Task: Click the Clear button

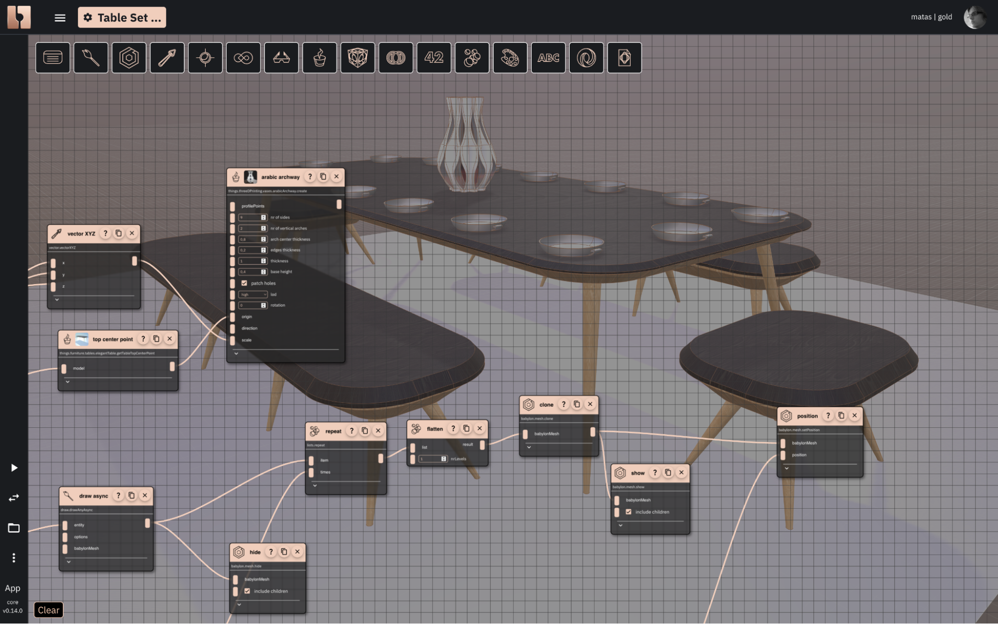Action: click(x=48, y=610)
